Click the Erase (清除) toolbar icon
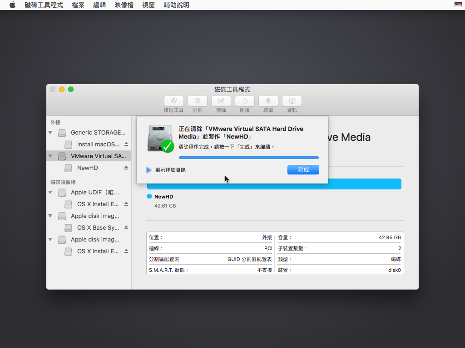The height and width of the screenshot is (348, 465). coord(221,101)
